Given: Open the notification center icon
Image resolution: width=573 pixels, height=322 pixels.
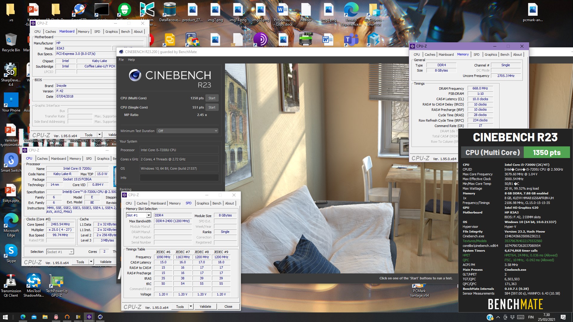Looking at the screenshot, I should [x=563, y=317].
